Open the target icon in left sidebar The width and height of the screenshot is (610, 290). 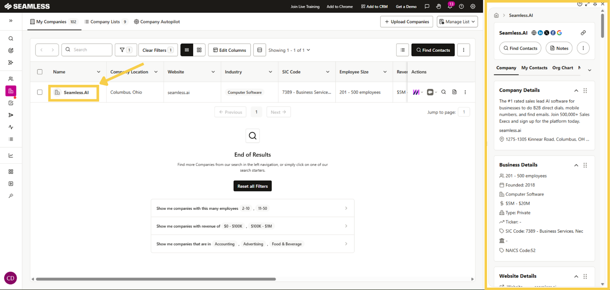click(x=11, y=51)
